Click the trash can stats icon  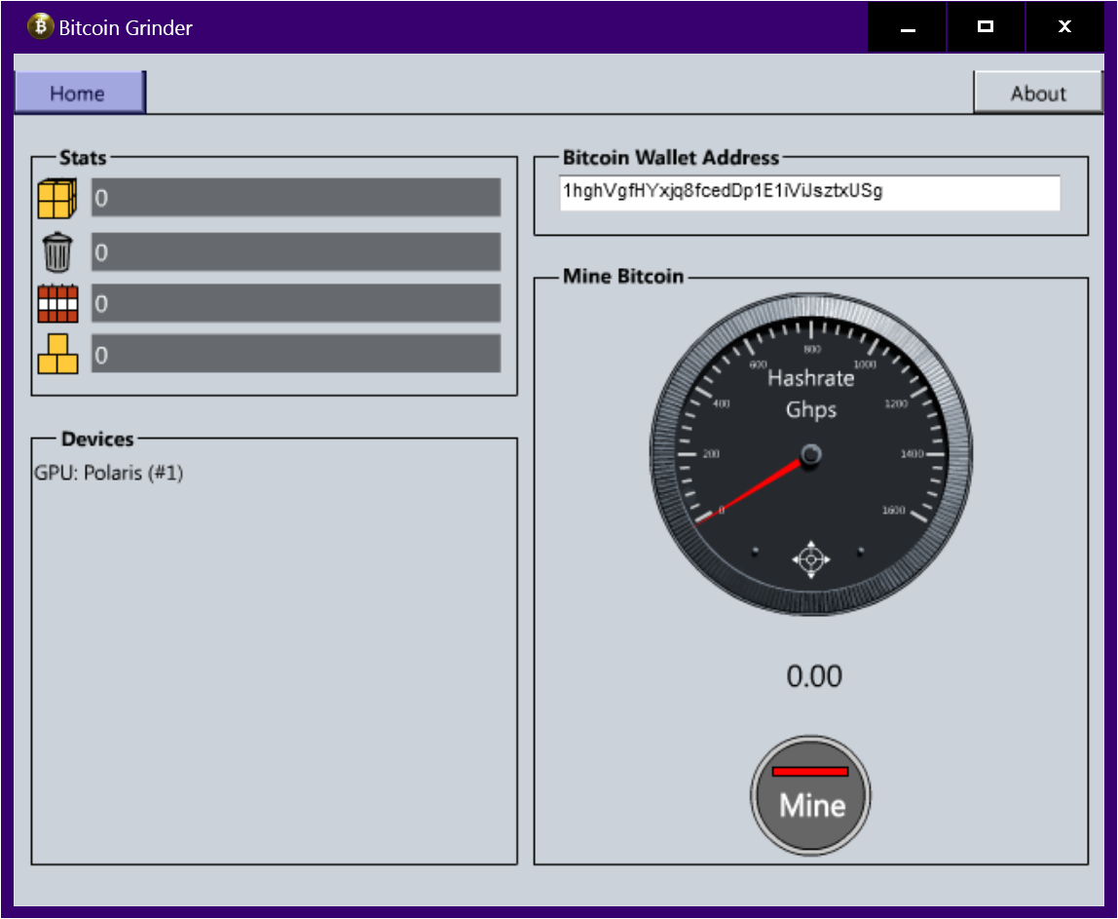point(57,251)
